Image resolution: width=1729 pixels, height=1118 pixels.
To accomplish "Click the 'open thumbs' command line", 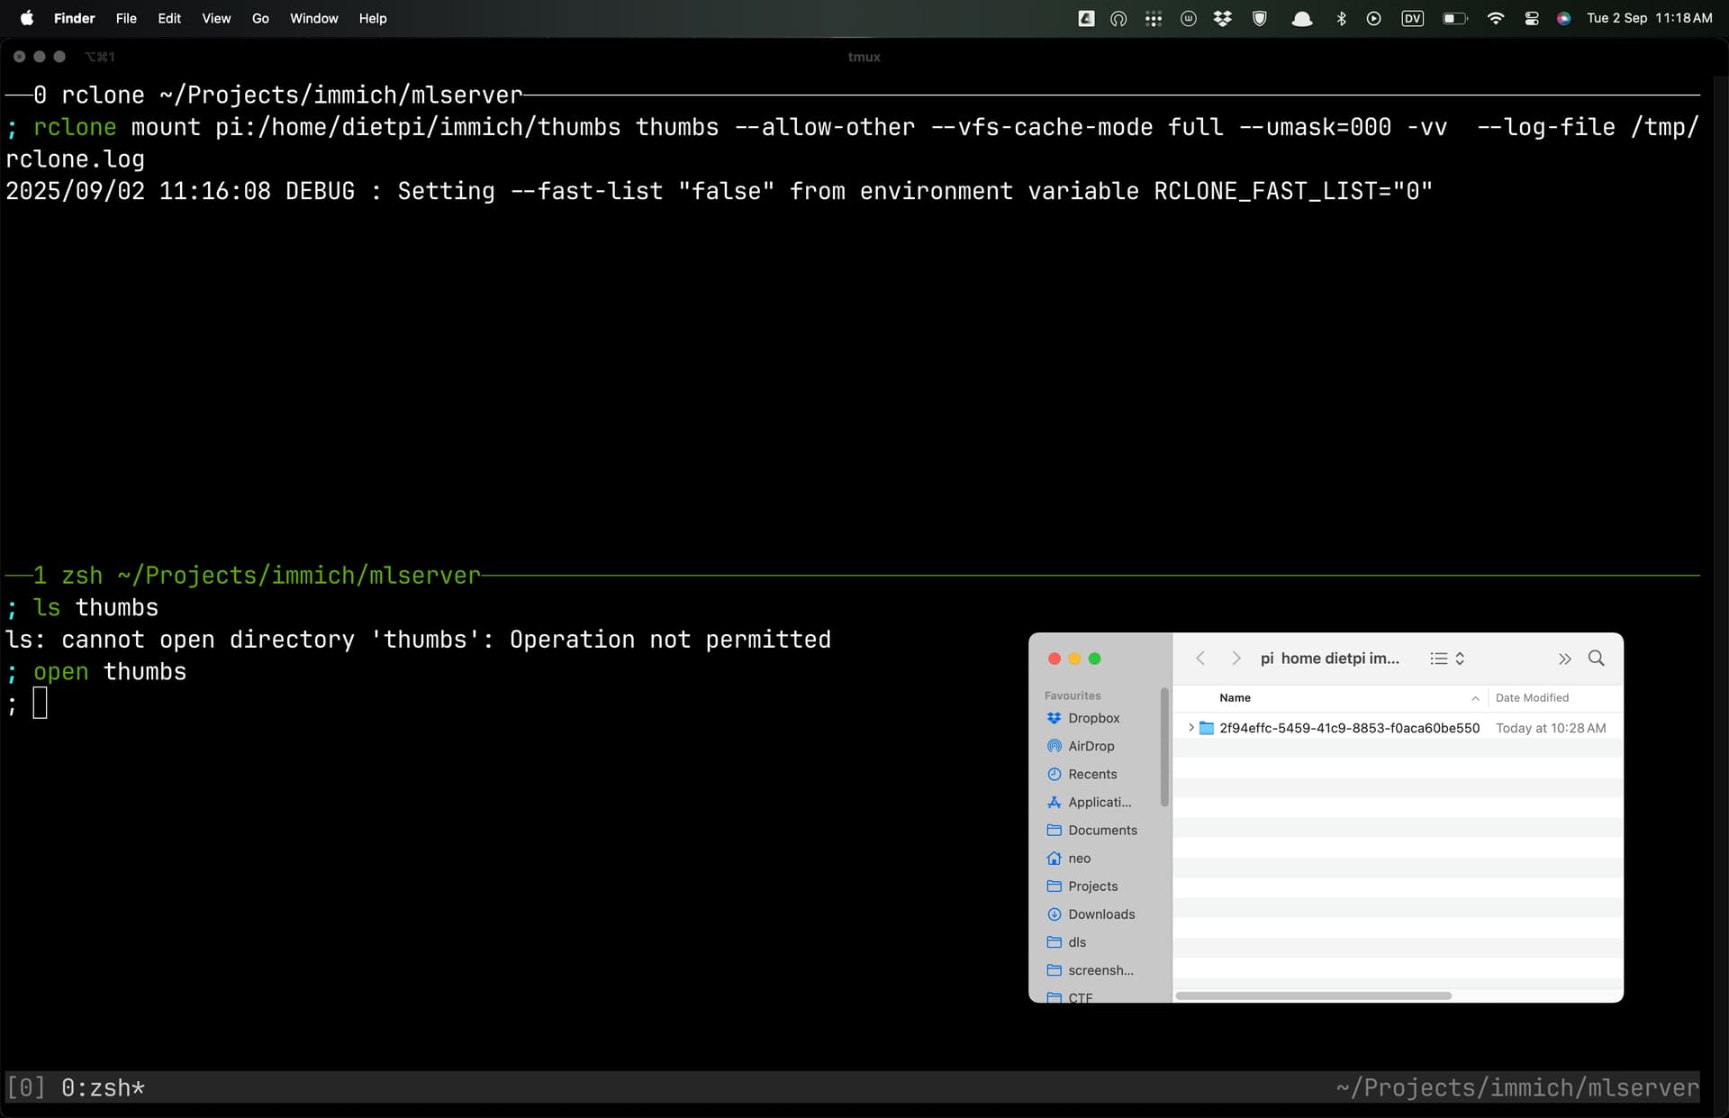I will pos(110,671).
